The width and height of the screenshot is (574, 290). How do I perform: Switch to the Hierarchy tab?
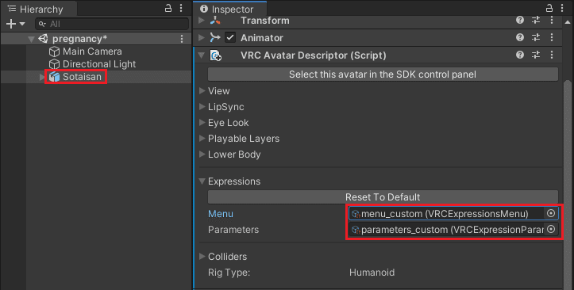(x=35, y=10)
